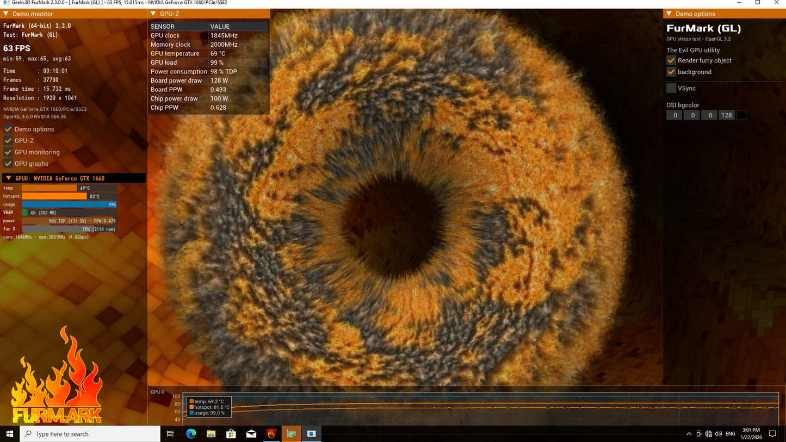
Task: Click the SENSOR column header
Action: click(x=163, y=26)
